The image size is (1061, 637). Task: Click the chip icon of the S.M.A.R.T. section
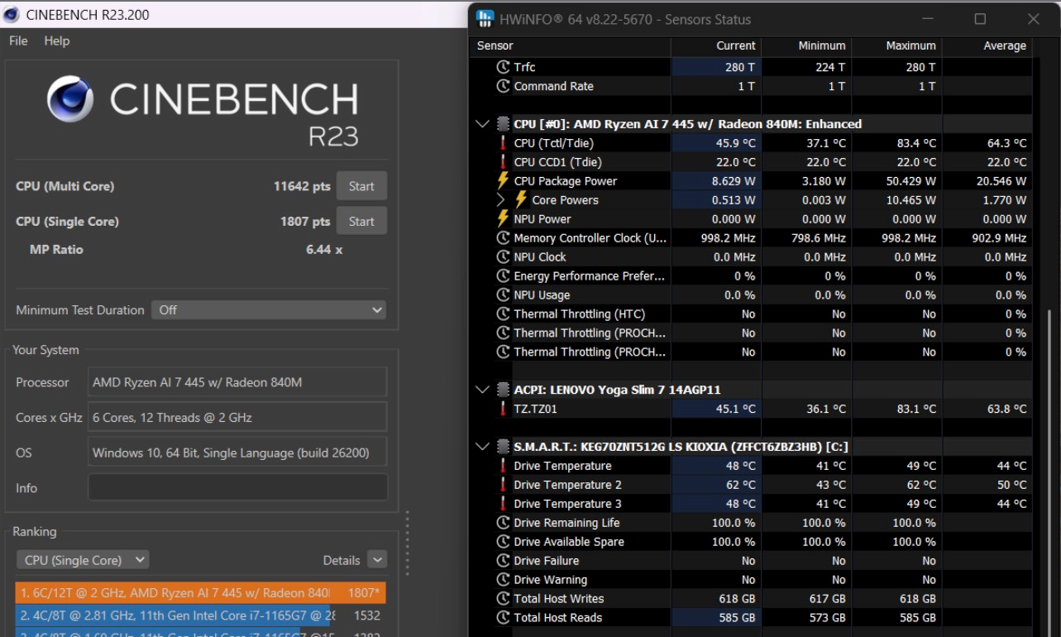pyautogui.click(x=503, y=447)
